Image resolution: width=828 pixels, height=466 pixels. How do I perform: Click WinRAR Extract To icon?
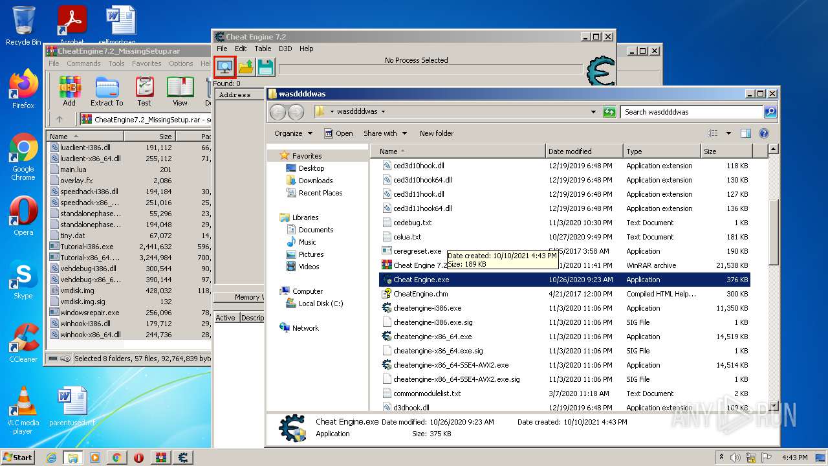(x=107, y=91)
